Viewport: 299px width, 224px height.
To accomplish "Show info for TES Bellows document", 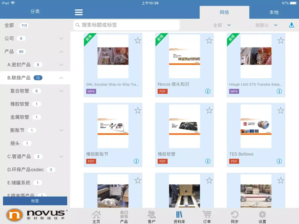I will [279, 161].
